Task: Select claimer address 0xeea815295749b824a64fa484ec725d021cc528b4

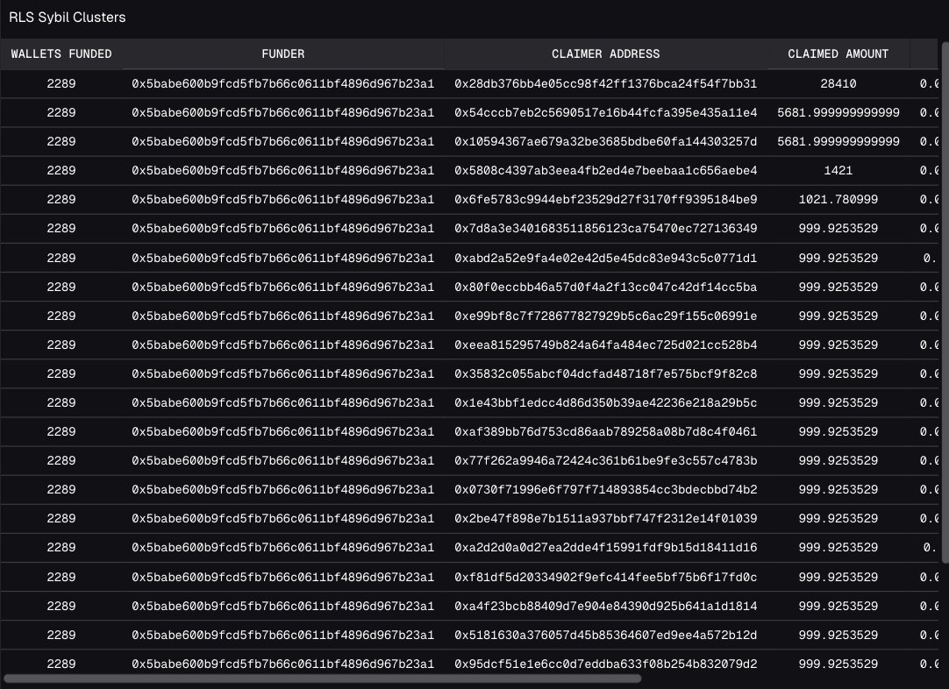Action: 605,345
